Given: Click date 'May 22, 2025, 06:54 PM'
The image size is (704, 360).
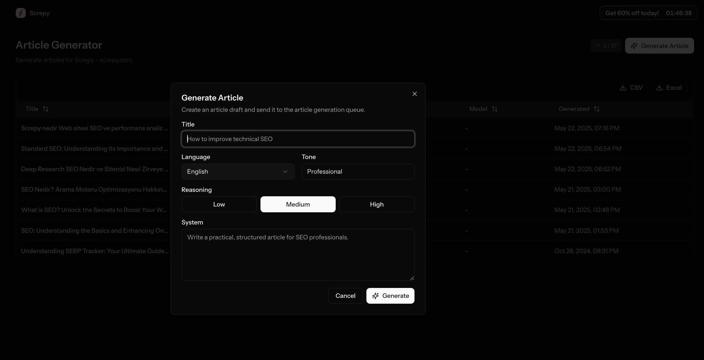Looking at the screenshot, I should click(588, 149).
